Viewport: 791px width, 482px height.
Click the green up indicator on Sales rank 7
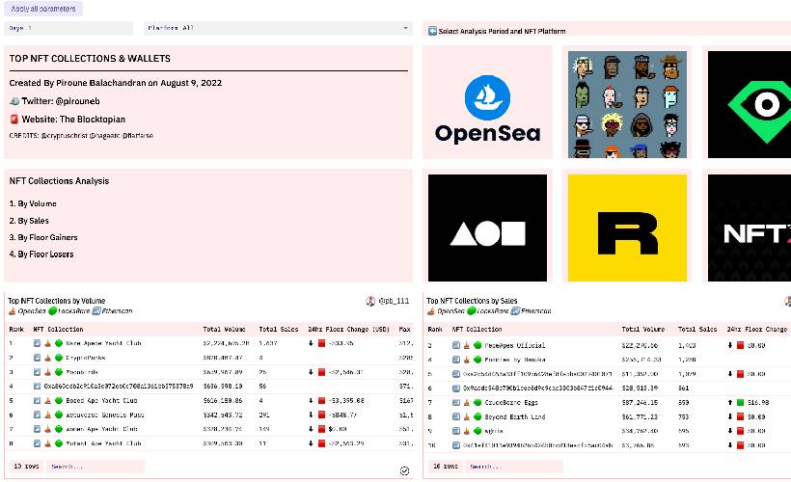[740, 402]
